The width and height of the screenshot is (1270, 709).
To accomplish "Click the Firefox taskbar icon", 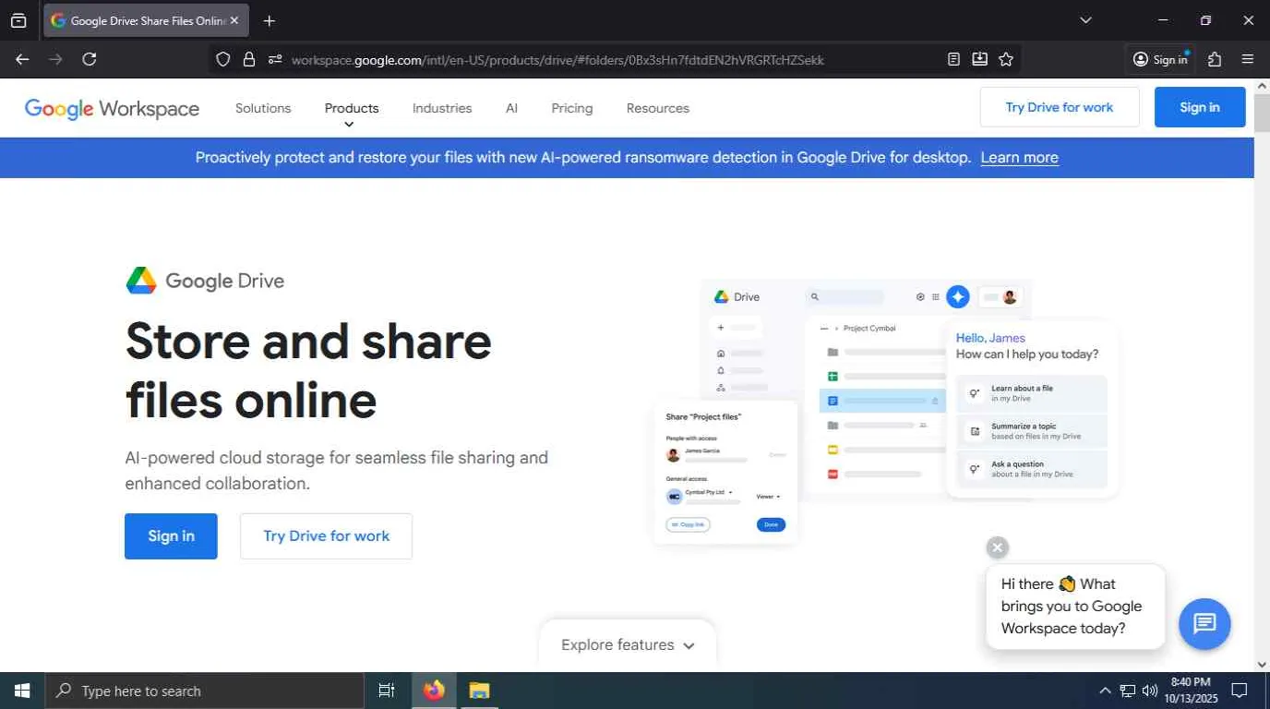I will click(x=434, y=691).
